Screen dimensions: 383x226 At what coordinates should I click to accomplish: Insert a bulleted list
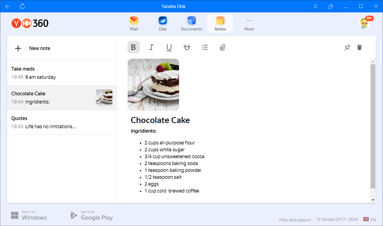[205, 47]
